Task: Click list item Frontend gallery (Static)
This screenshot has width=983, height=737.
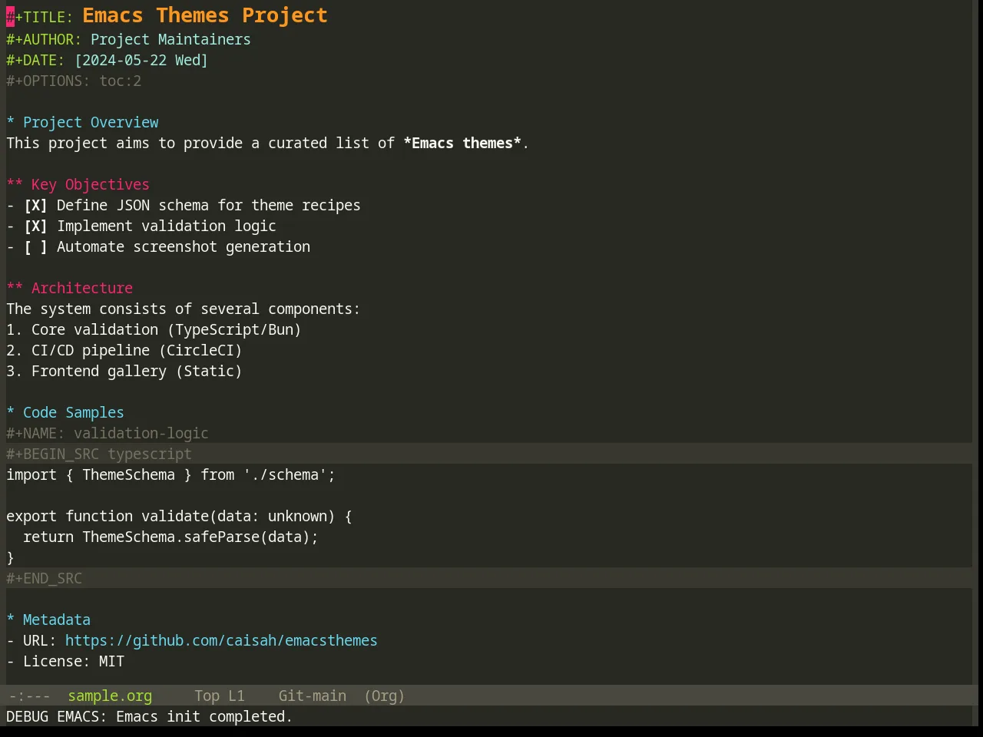Action: click(x=124, y=372)
